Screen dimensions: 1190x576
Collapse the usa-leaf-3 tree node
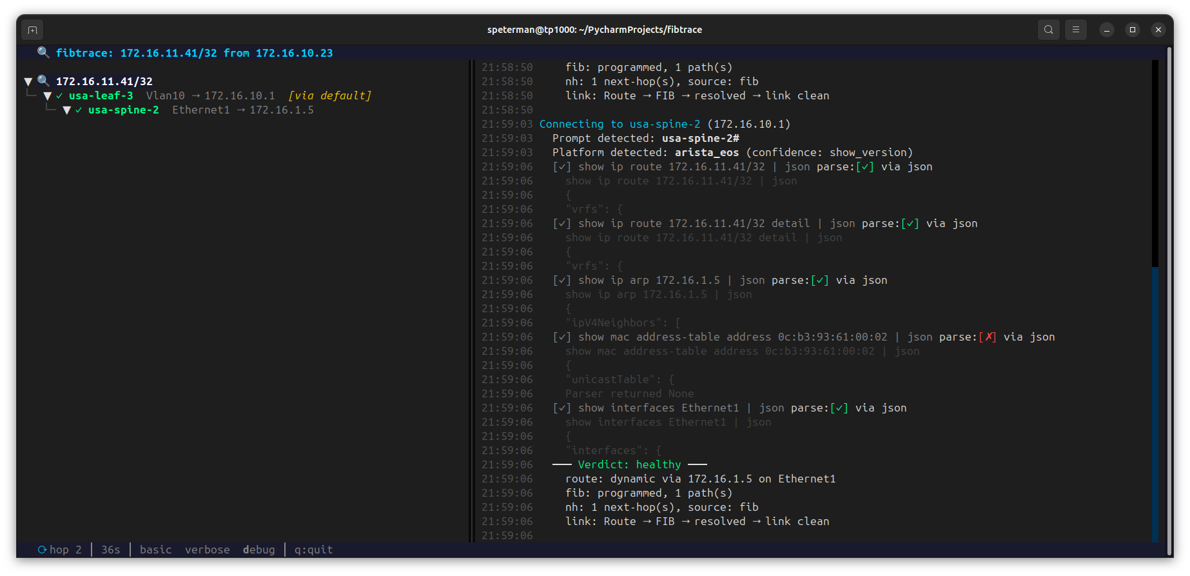[x=48, y=95]
